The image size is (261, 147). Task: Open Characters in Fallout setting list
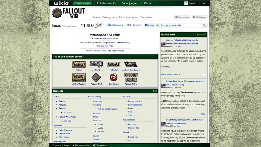tap(97, 101)
